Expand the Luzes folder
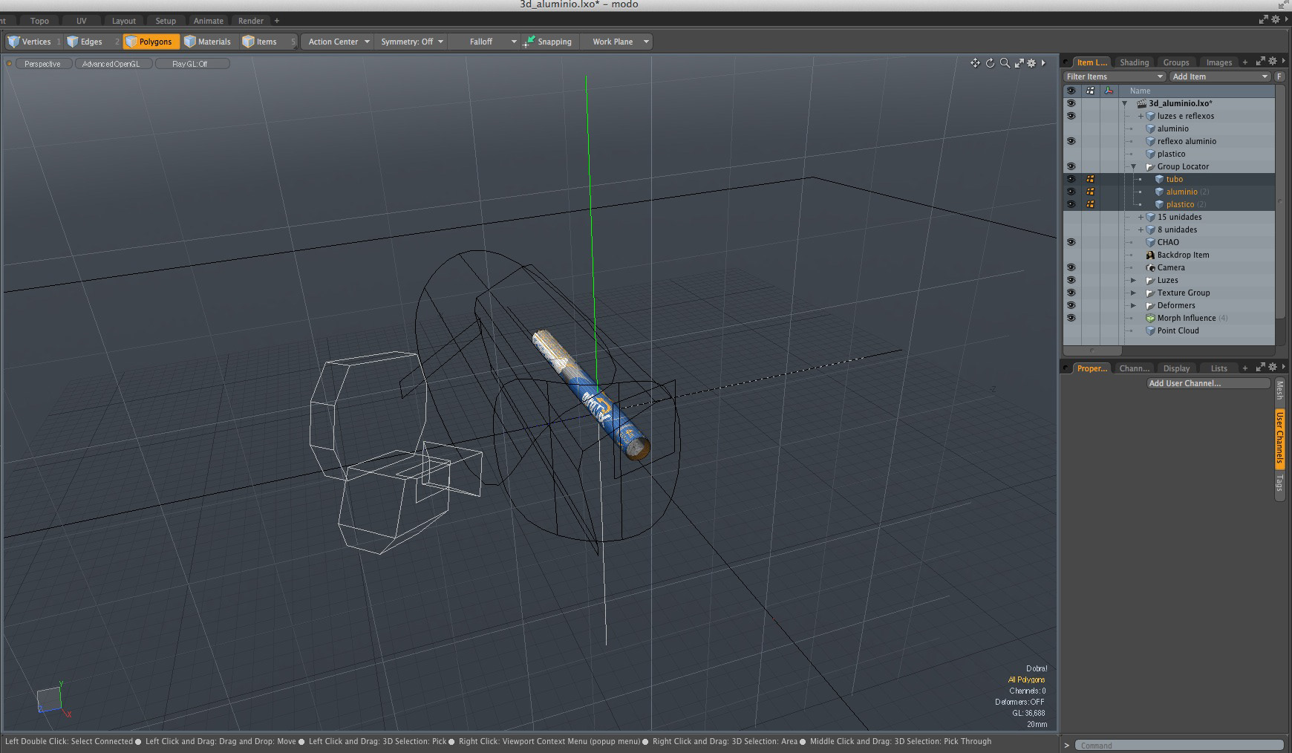This screenshot has width=1292, height=753. (1133, 280)
